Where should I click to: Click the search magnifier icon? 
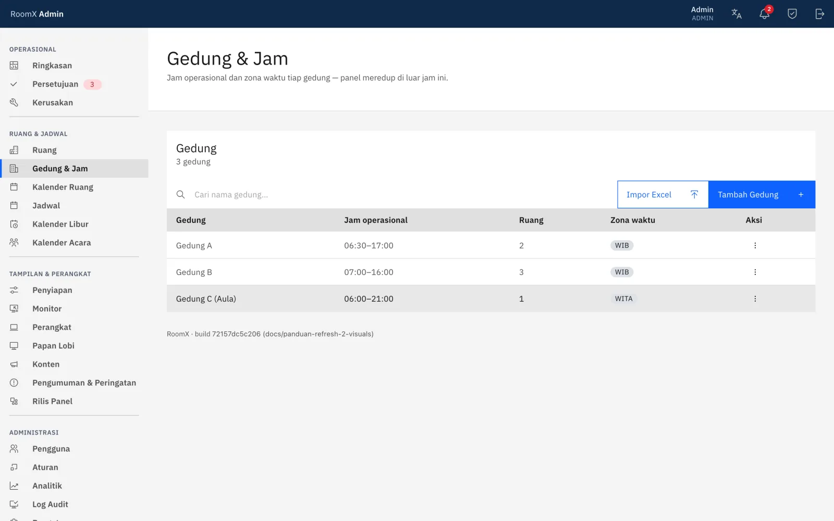pos(180,194)
